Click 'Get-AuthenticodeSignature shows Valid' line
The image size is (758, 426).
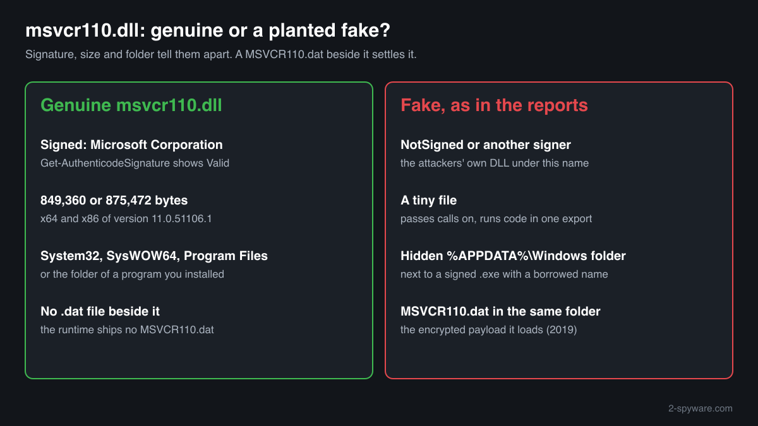(x=135, y=163)
